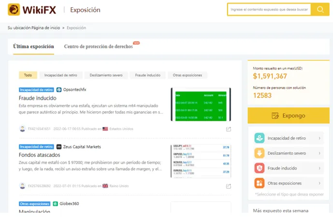Click the sidebar Deslizamiento severo icon
This screenshot has width=333, height=218.
260,153
